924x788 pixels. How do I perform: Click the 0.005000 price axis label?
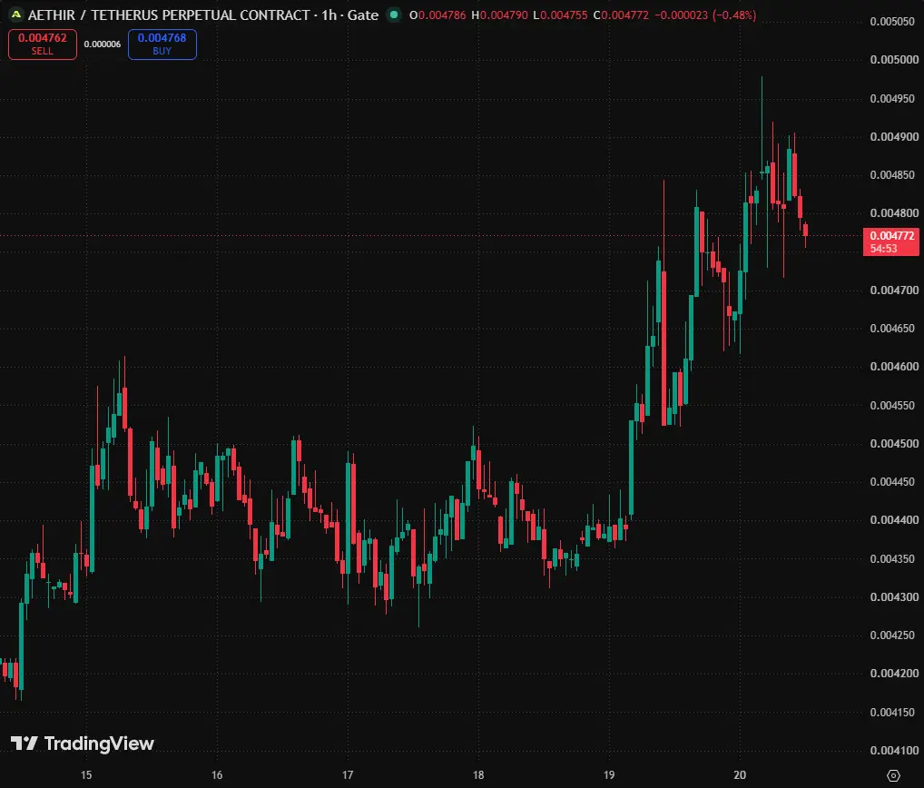click(894, 60)
